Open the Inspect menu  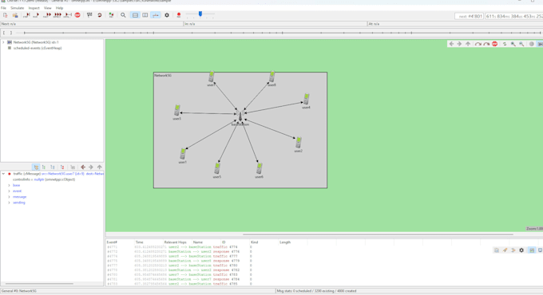pyautogui.click(x=34, y=8)
